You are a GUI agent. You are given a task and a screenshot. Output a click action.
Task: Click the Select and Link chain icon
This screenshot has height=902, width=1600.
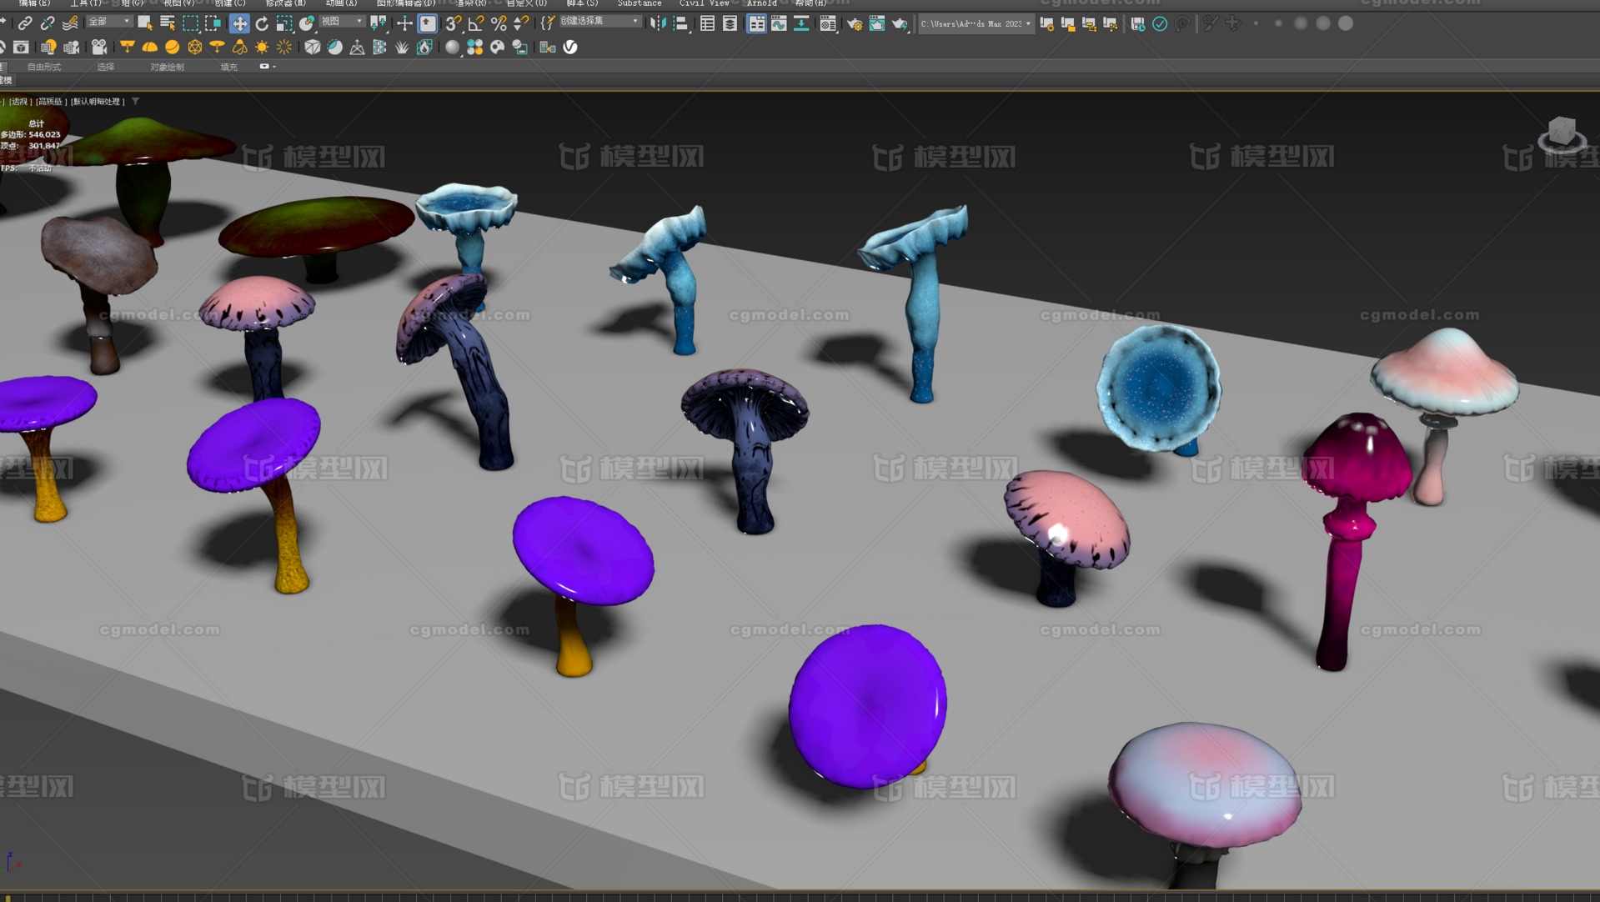pos(25,23)
